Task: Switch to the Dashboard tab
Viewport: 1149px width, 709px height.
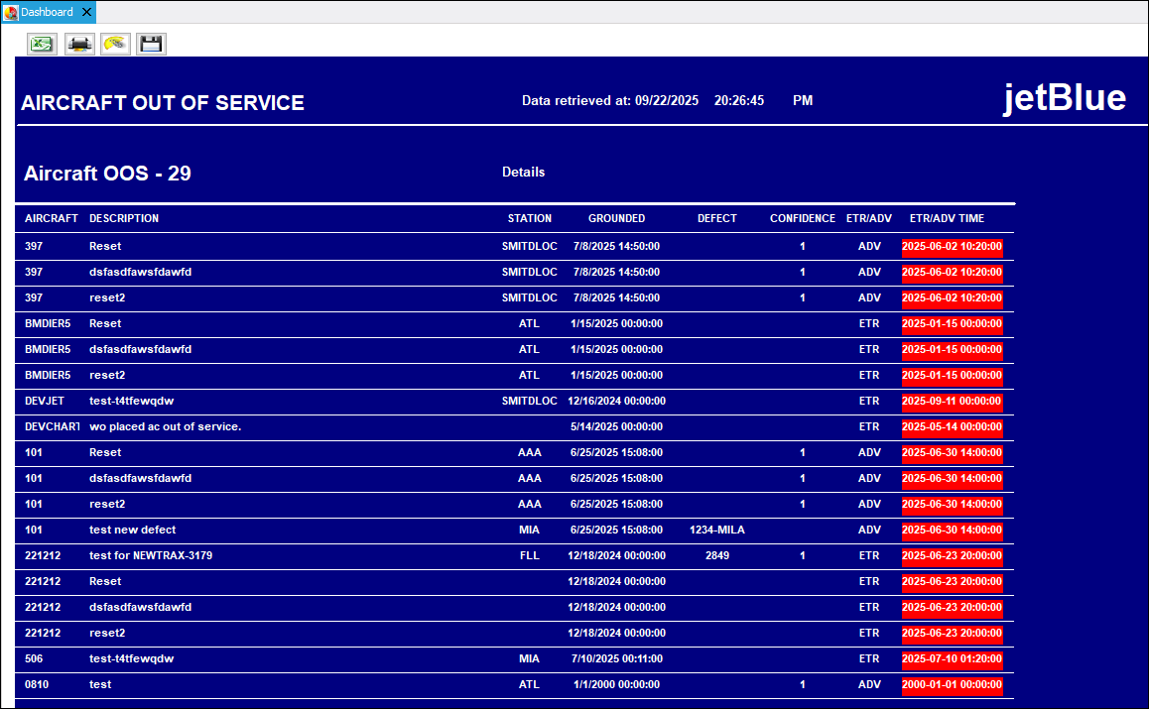Action: pyautogui.click(x=47, y=12)
